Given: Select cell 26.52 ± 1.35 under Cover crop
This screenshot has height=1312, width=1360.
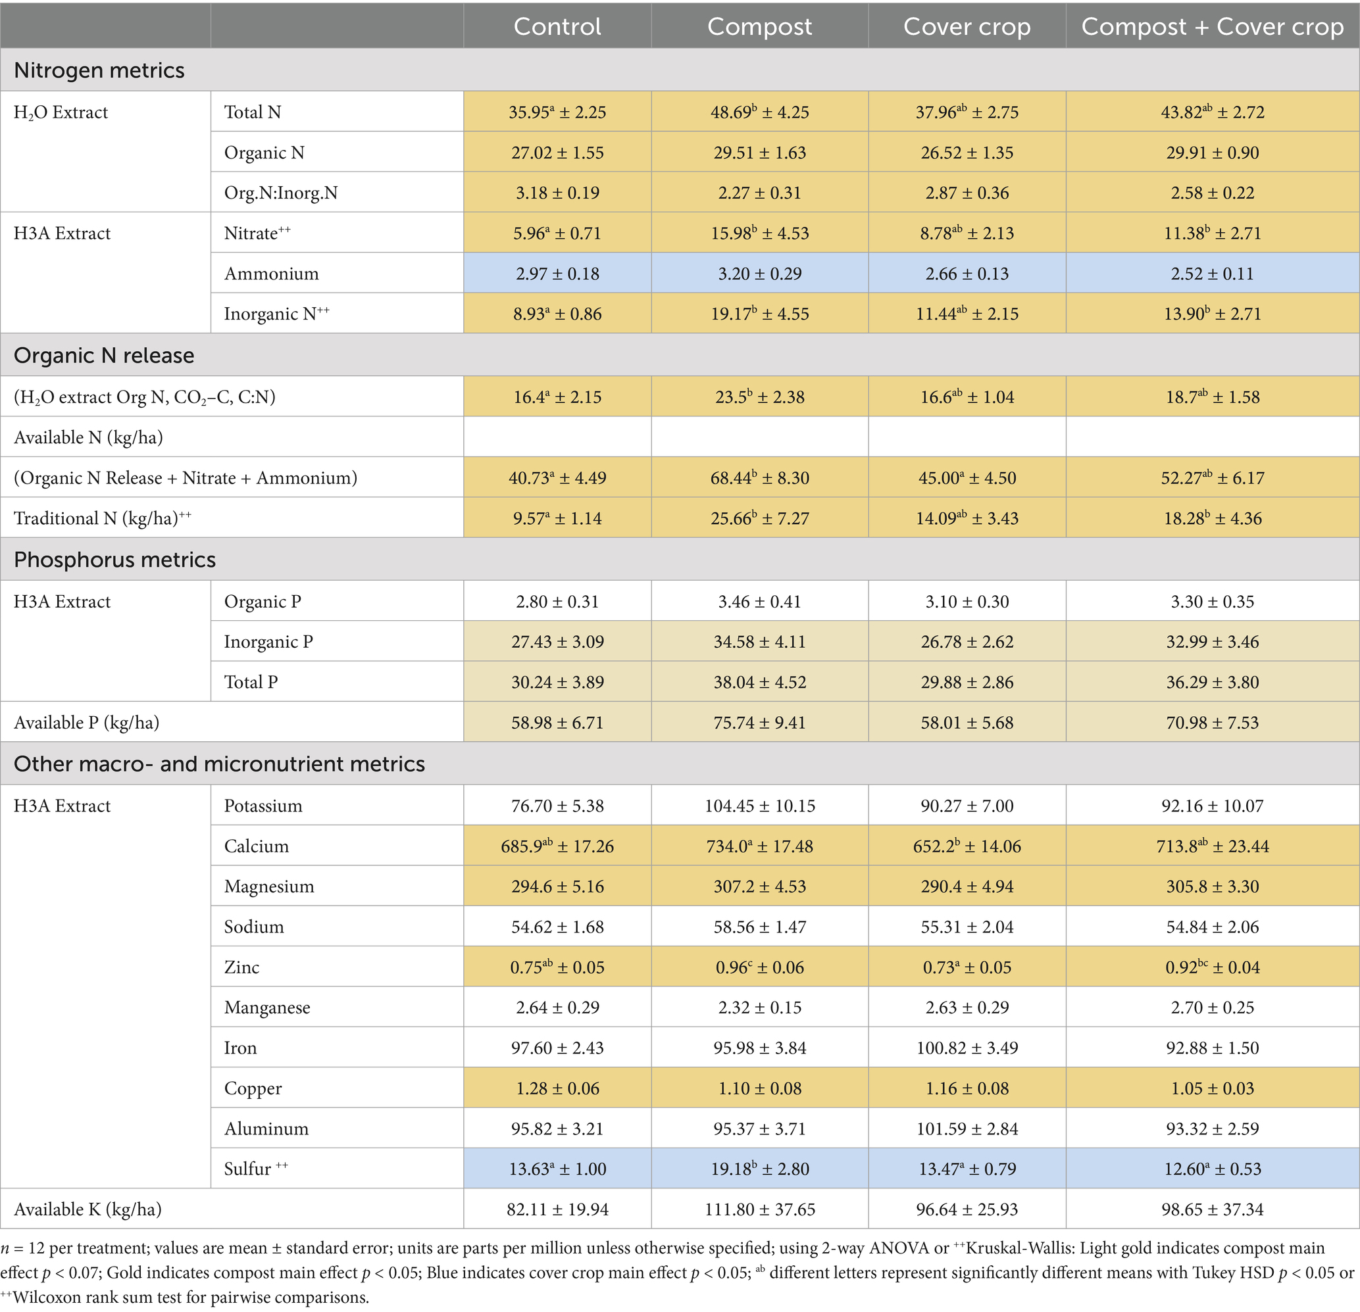Looking at the screenshot, I should pyautogui.click(x=967, y=153).
